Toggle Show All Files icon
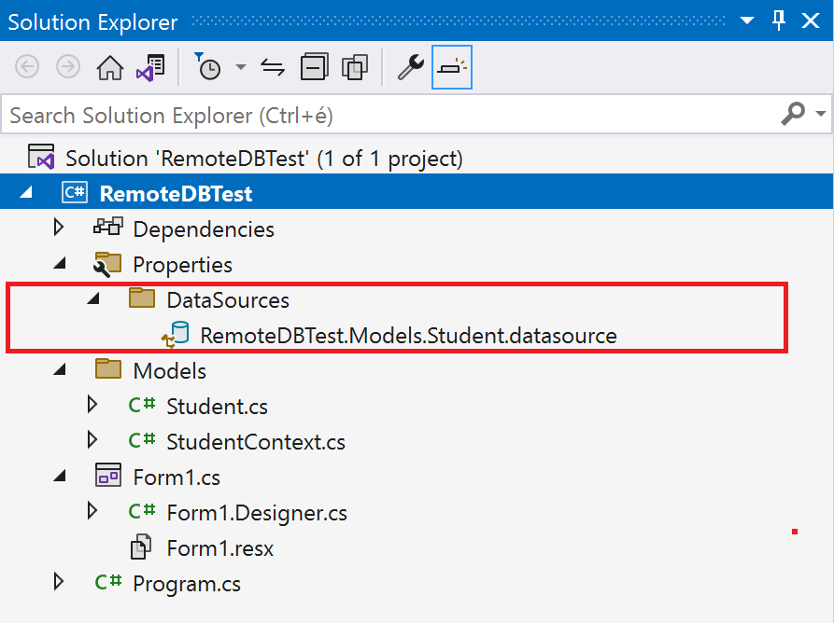This screenshot has width=834, height=623. pyautogui.click(x=355, y=67)
